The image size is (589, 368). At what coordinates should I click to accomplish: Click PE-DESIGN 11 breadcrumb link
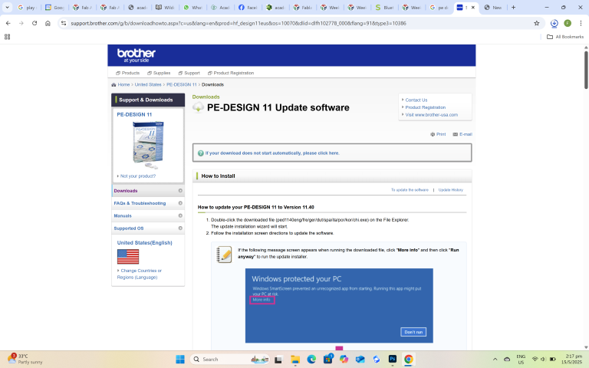[182, 84]
